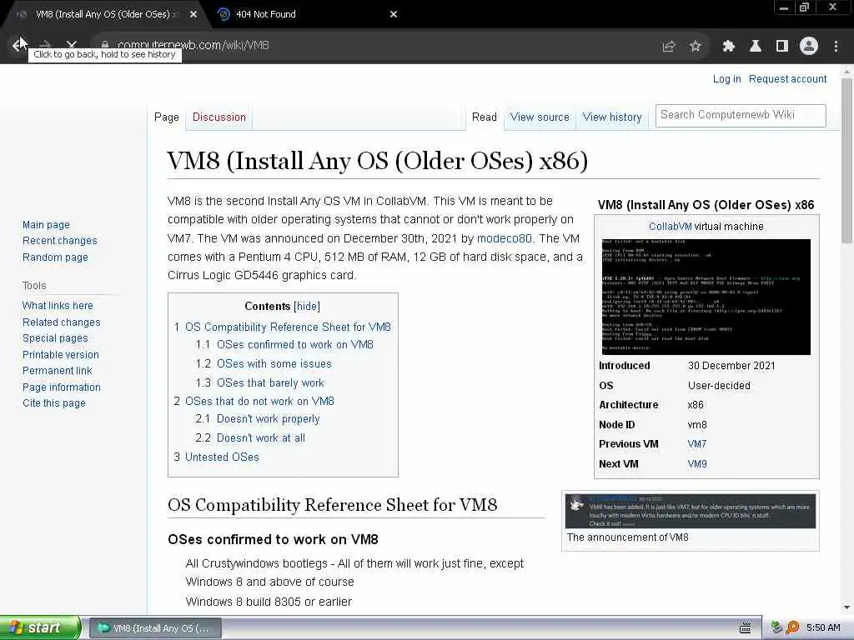Open the VM8 announcement image thumbnail
Screen dimensions: 854x640
point(690,511)
